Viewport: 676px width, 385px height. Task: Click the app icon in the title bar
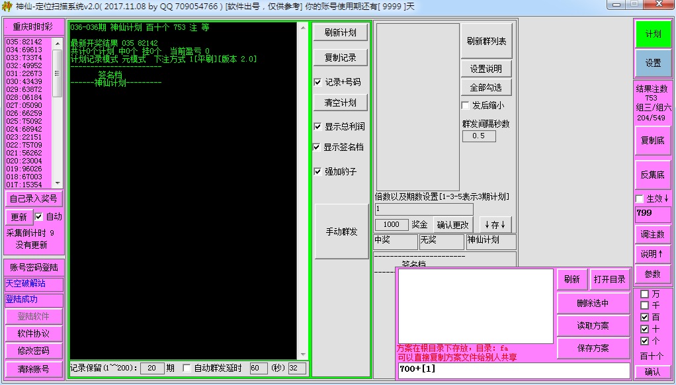click(x=7, y=7)
